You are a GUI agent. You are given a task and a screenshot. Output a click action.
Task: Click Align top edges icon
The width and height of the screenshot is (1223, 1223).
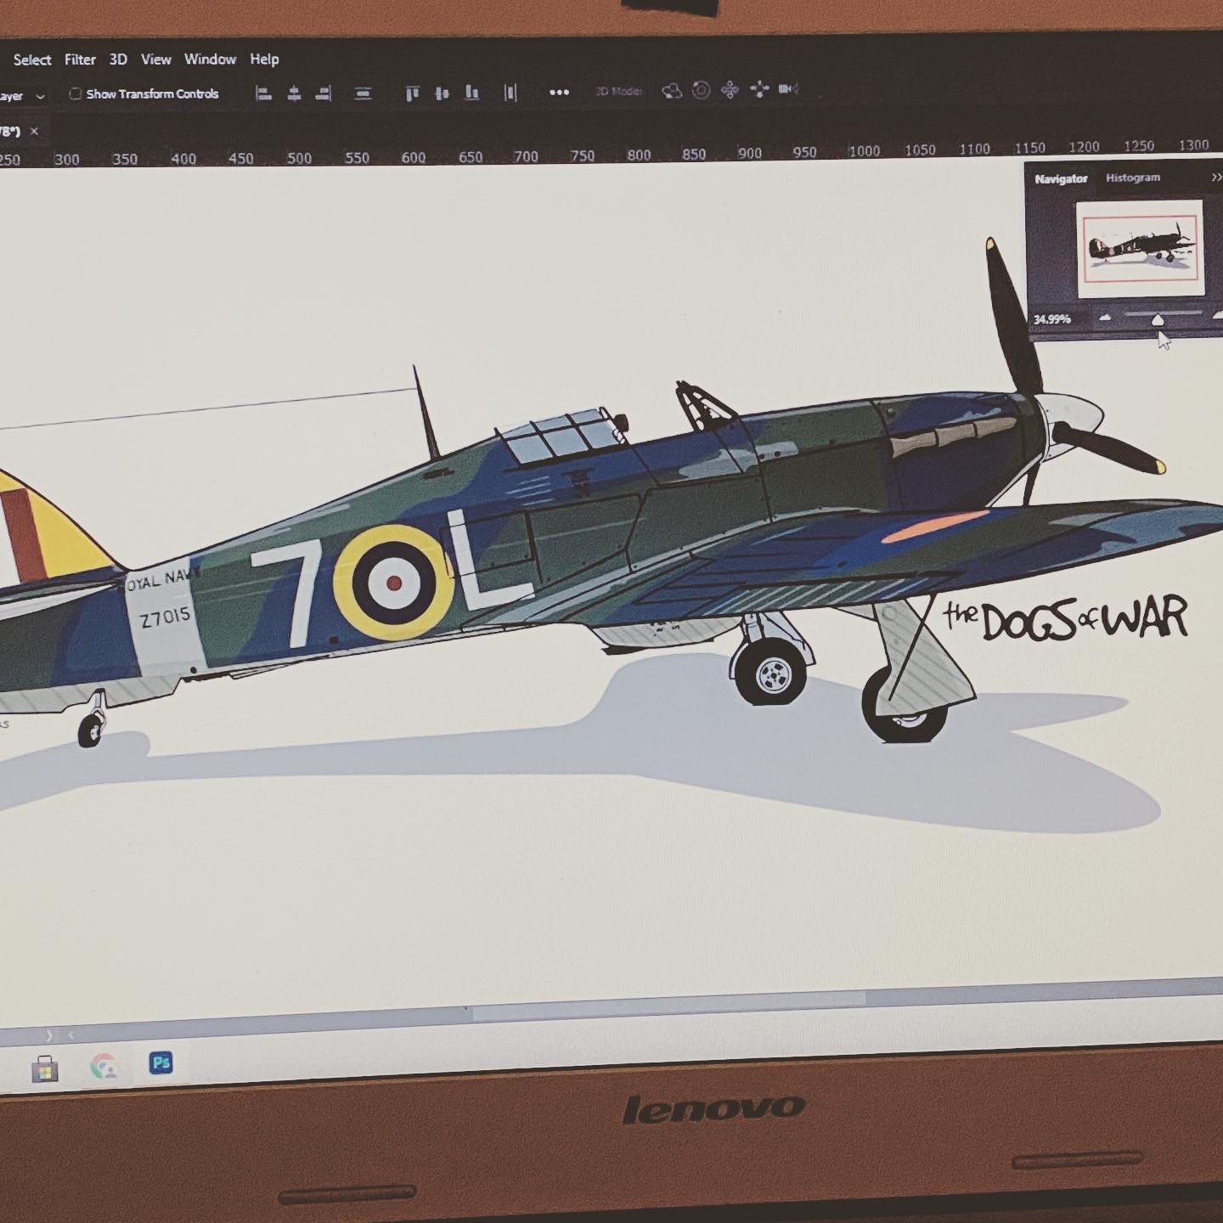[x=413, y=93]
